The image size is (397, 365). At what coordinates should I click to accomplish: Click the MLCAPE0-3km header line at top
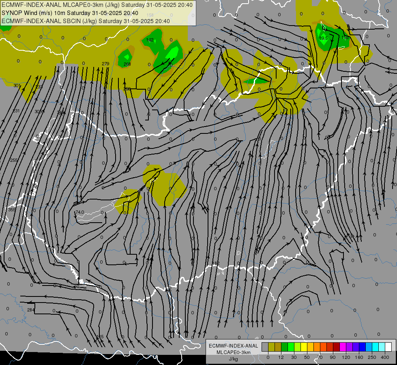click(97, 5)
